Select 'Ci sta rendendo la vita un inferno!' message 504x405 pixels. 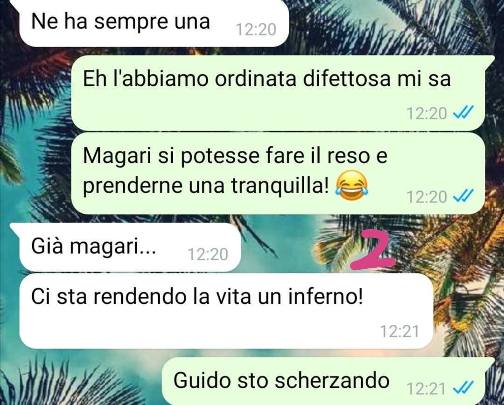point(226,311)
